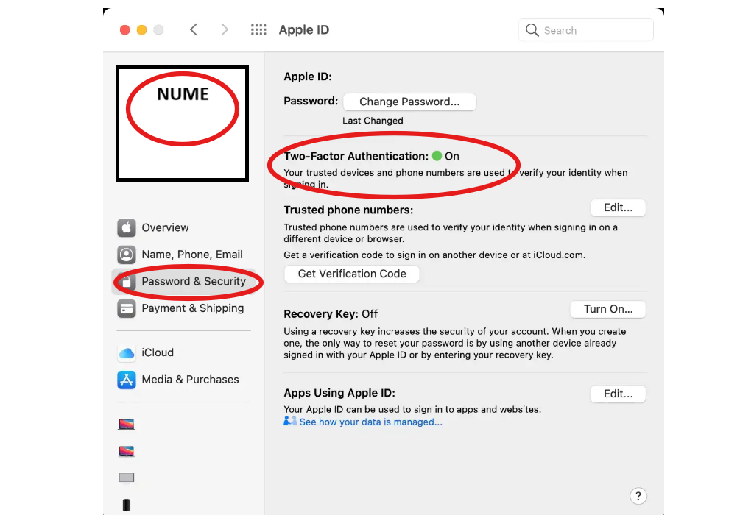
Task: Select the grey display device icon
Action: click(127, 477)
